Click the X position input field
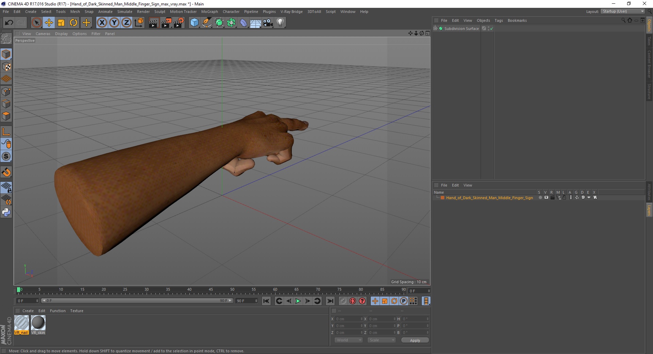Viewport: 653px width, 354px height. click(349, 319)
